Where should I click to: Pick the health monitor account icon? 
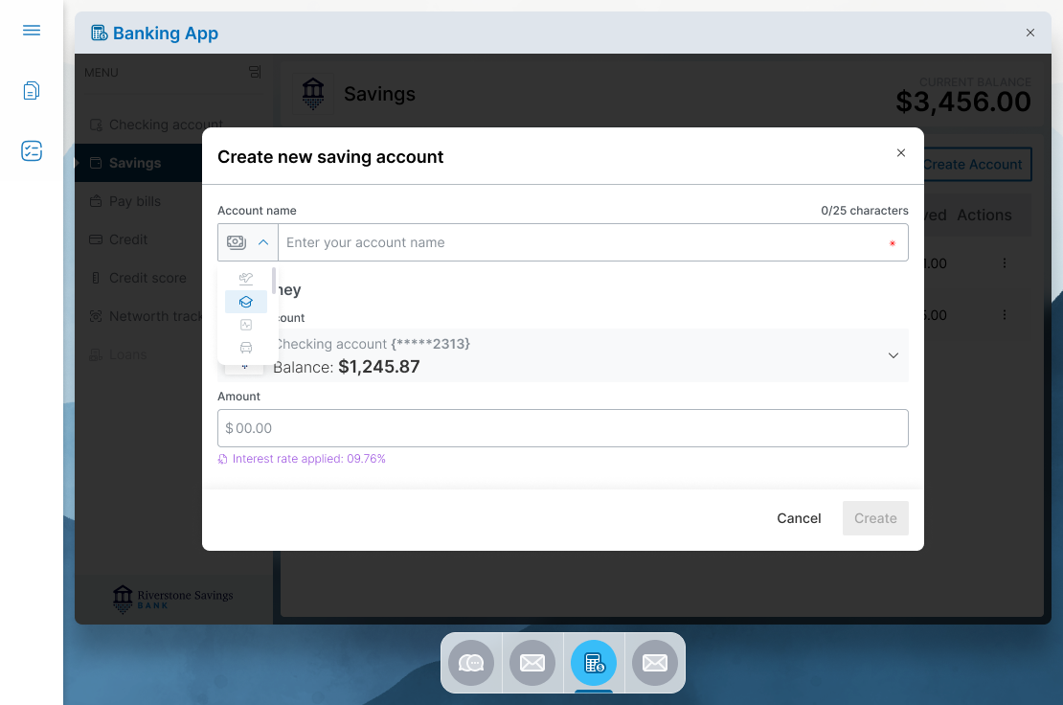click(x=246, y=325)
